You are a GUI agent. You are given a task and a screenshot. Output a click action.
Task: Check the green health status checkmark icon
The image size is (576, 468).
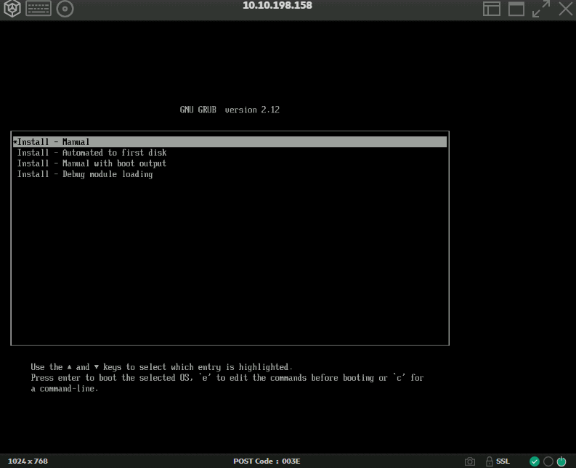coord(535,461)
